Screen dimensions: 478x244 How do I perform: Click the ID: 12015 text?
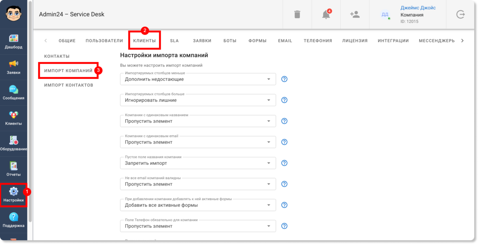[409, 22]
